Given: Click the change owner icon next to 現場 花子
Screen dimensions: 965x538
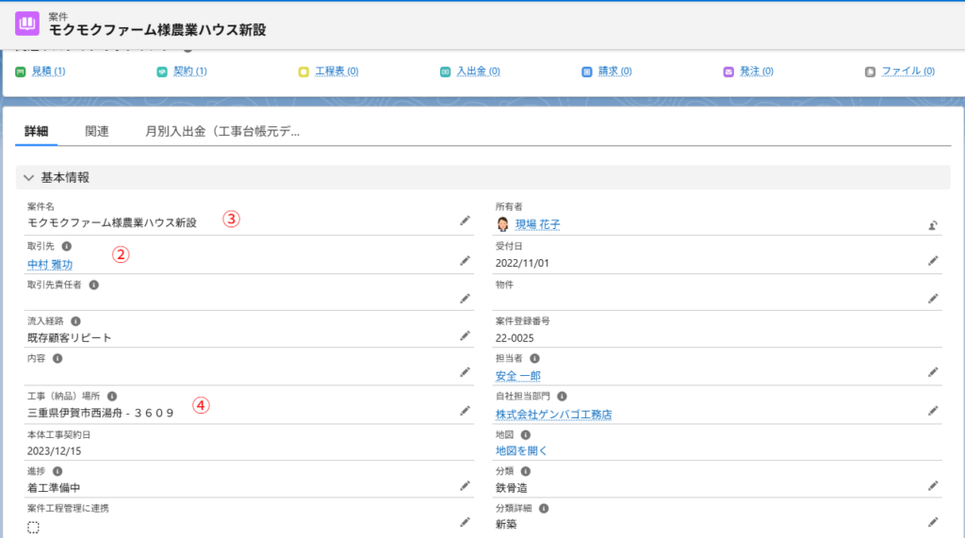Looking at the screenshot, I should 932,225.
